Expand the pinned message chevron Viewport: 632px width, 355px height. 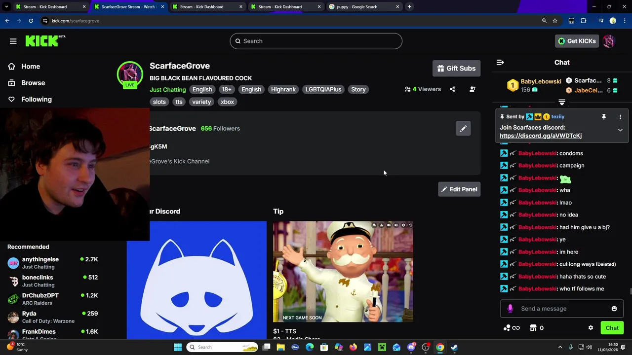[x=620, y=130]
